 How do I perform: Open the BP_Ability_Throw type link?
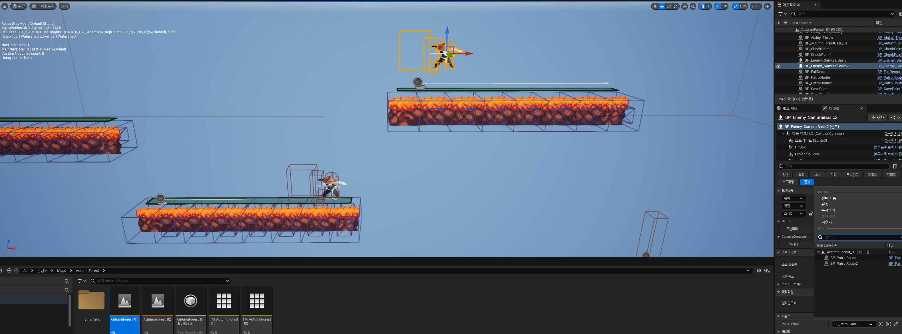point(889,37)
